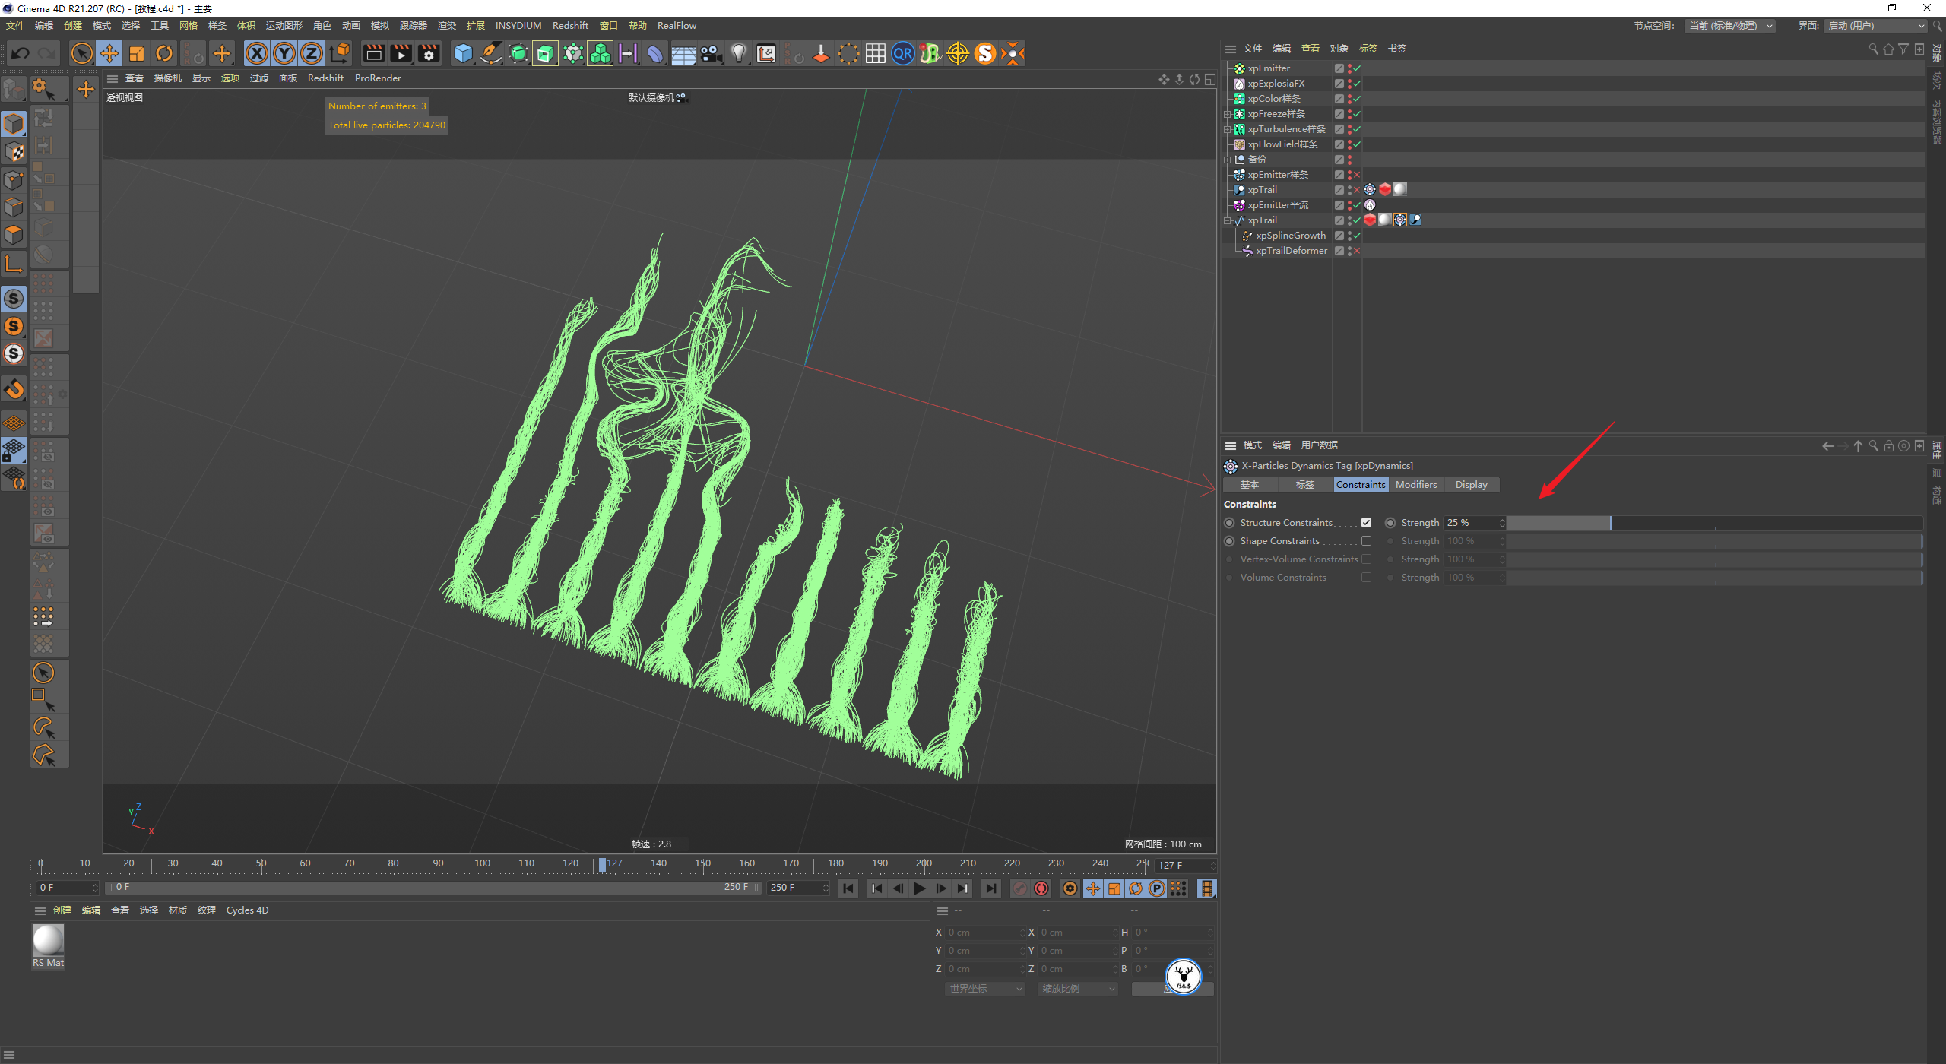Viewport: 1946px width, 1064px height.
Task: Select xpExplosiaFX in object manager
Action: (x=1276, y=84)
